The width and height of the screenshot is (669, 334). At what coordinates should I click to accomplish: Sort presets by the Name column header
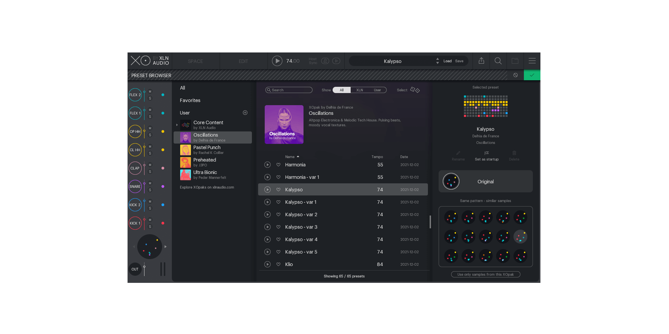(x=290, y=157)
